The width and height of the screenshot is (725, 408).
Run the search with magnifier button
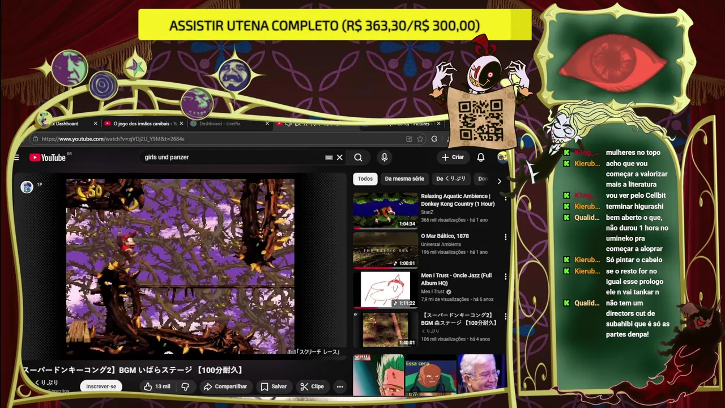(x=358, y=158)
